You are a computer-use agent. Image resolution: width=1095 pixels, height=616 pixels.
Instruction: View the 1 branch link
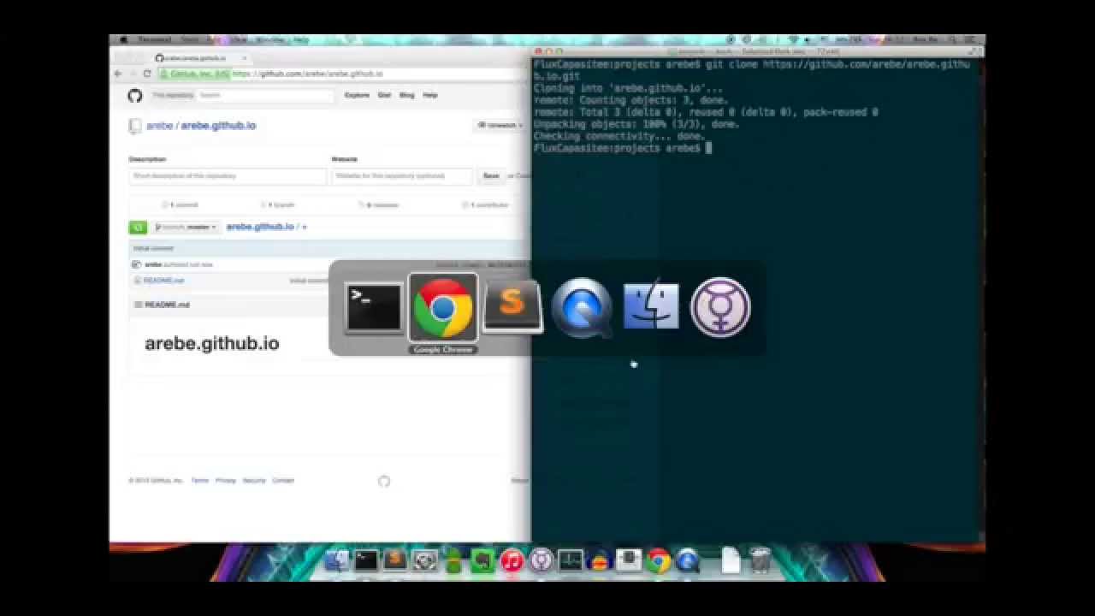(x=278, y=205)
